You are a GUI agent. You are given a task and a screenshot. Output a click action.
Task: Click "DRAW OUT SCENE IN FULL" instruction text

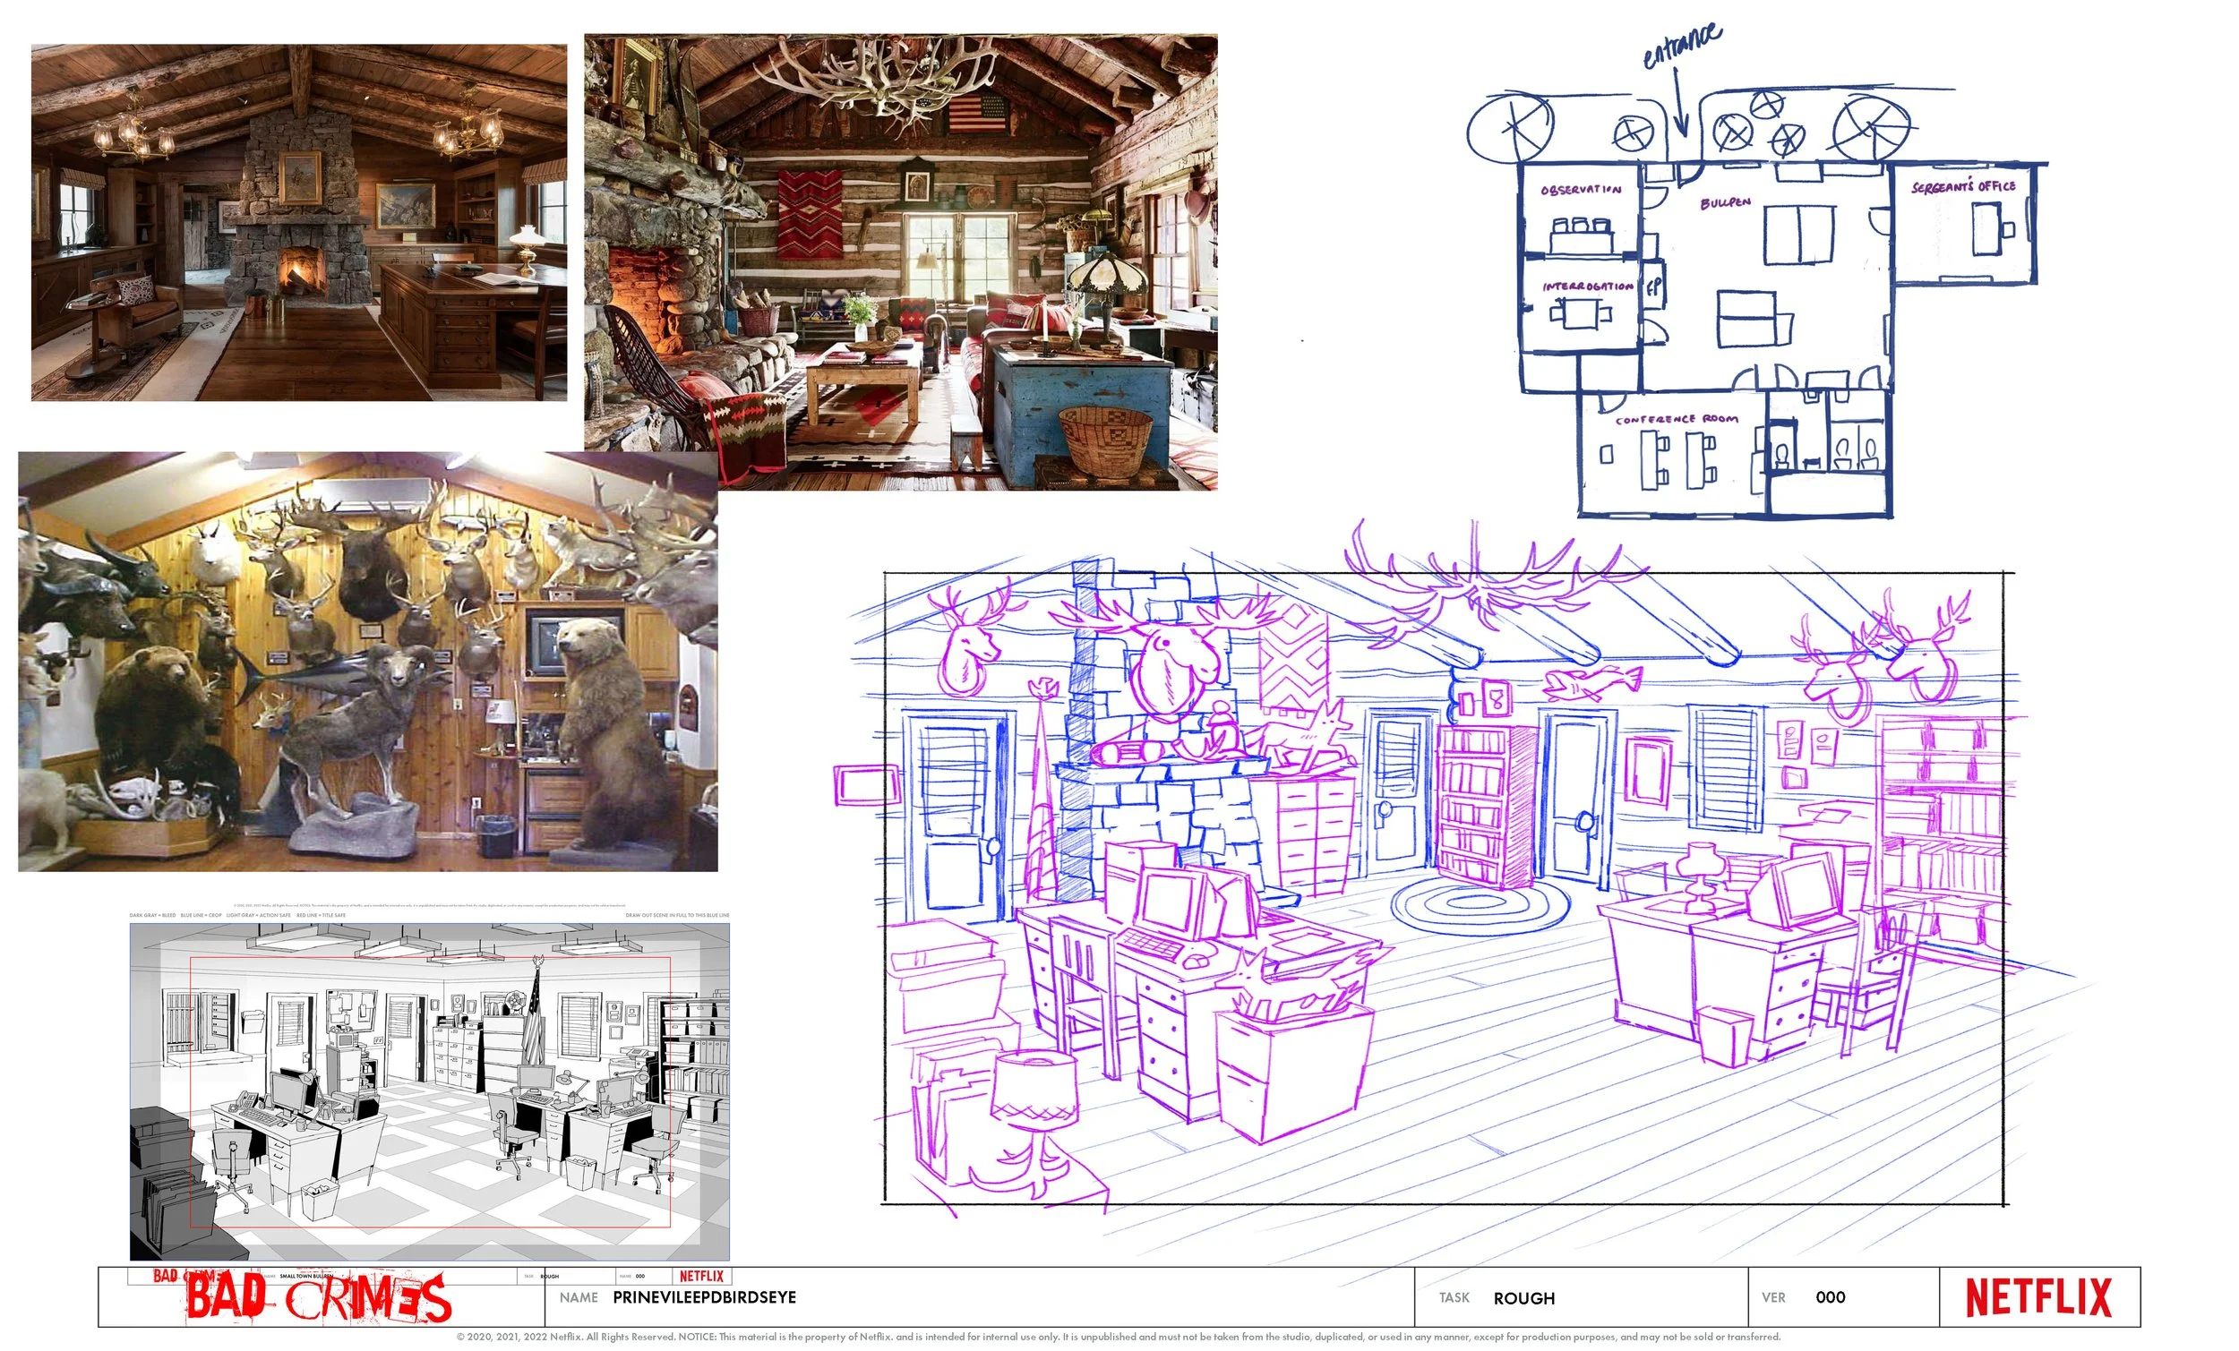point(677,915)
